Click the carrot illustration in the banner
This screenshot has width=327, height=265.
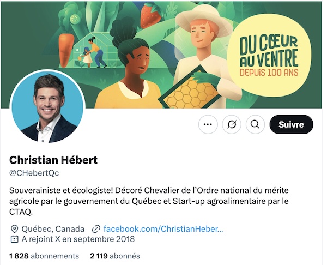coord(66,50)
